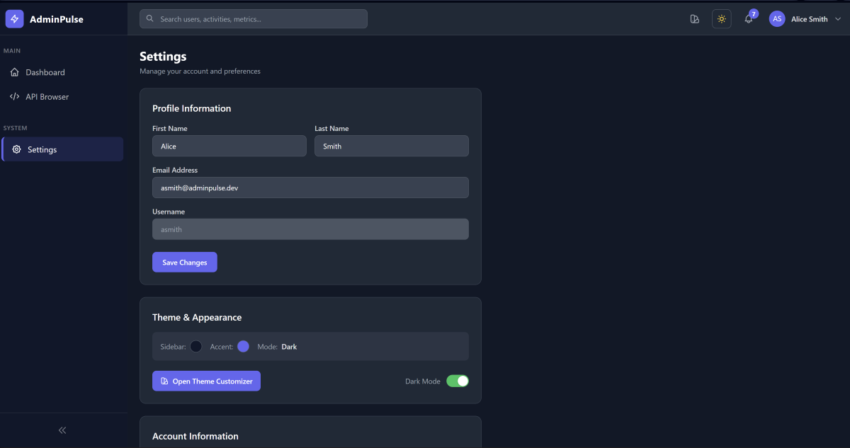Screen dimensions: 850x448
Task: Click the API Browser code icon
Action: (x=15, y=96)
